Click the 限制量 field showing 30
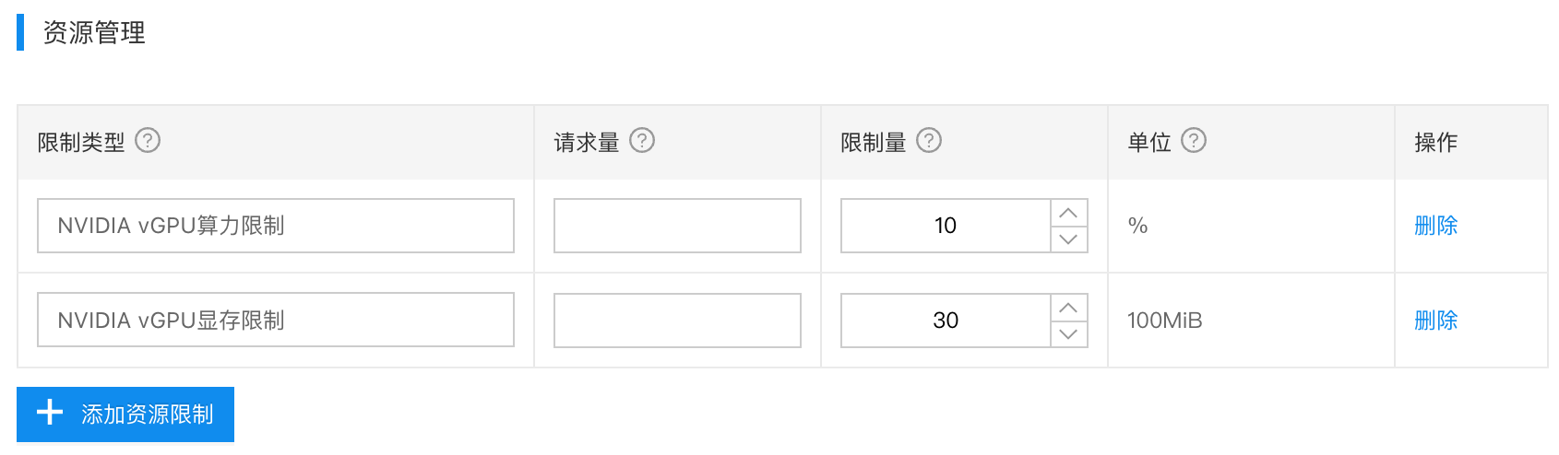 946,321
